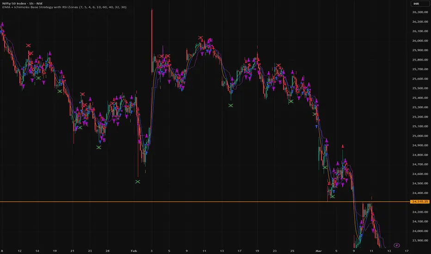Click the 26,300.00 price axis label
431x254 pixels.
tap(420, 12)
